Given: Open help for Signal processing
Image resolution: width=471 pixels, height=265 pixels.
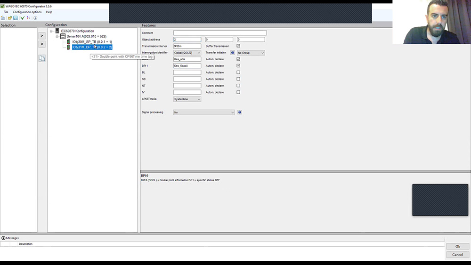Looking at the screenshot, I should point(239,112).
